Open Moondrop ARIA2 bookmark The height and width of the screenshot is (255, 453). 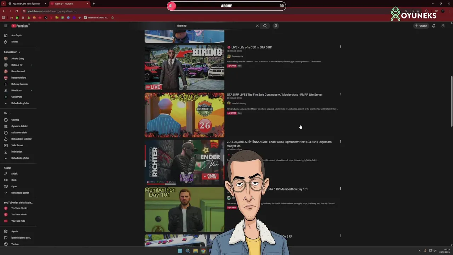[x=96, y=18]
